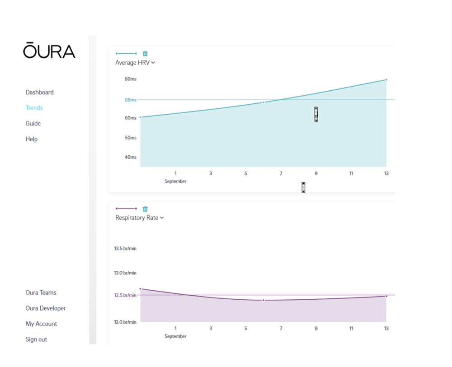Click the purple Respiratory Rate legend line
Viewport: 452px width, 367px height.
click(x=127, y=209)
